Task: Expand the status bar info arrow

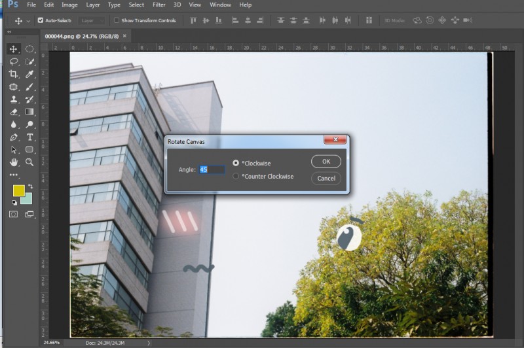Action: (x=149, y=343)
